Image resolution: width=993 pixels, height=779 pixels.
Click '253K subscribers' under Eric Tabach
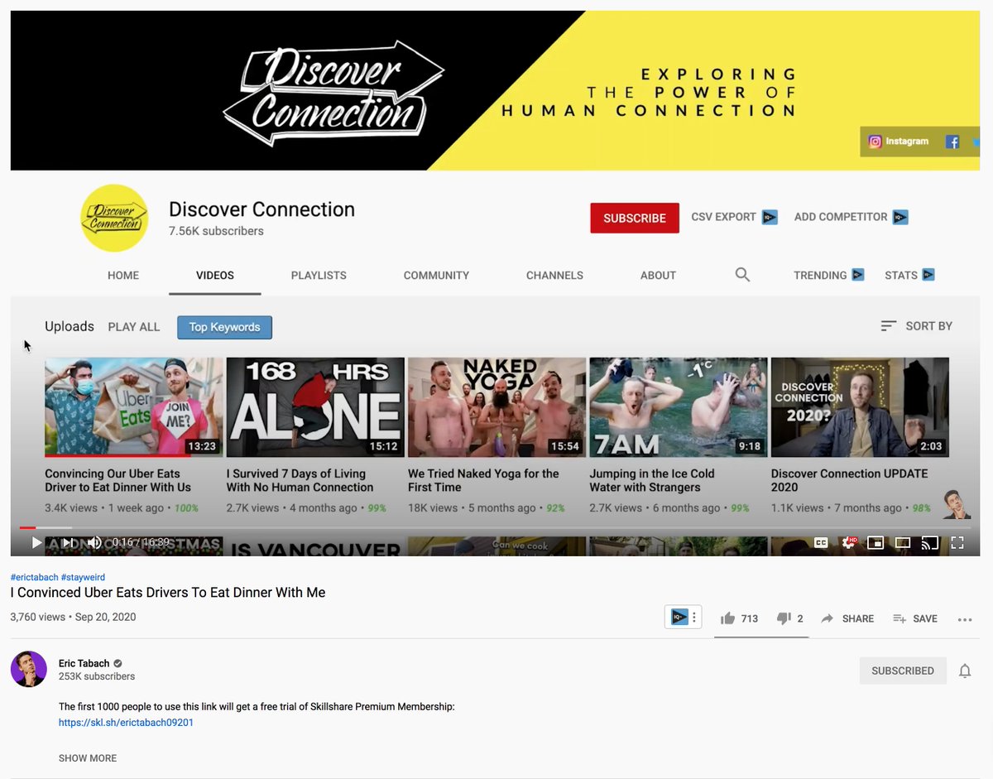click(97, 676)
